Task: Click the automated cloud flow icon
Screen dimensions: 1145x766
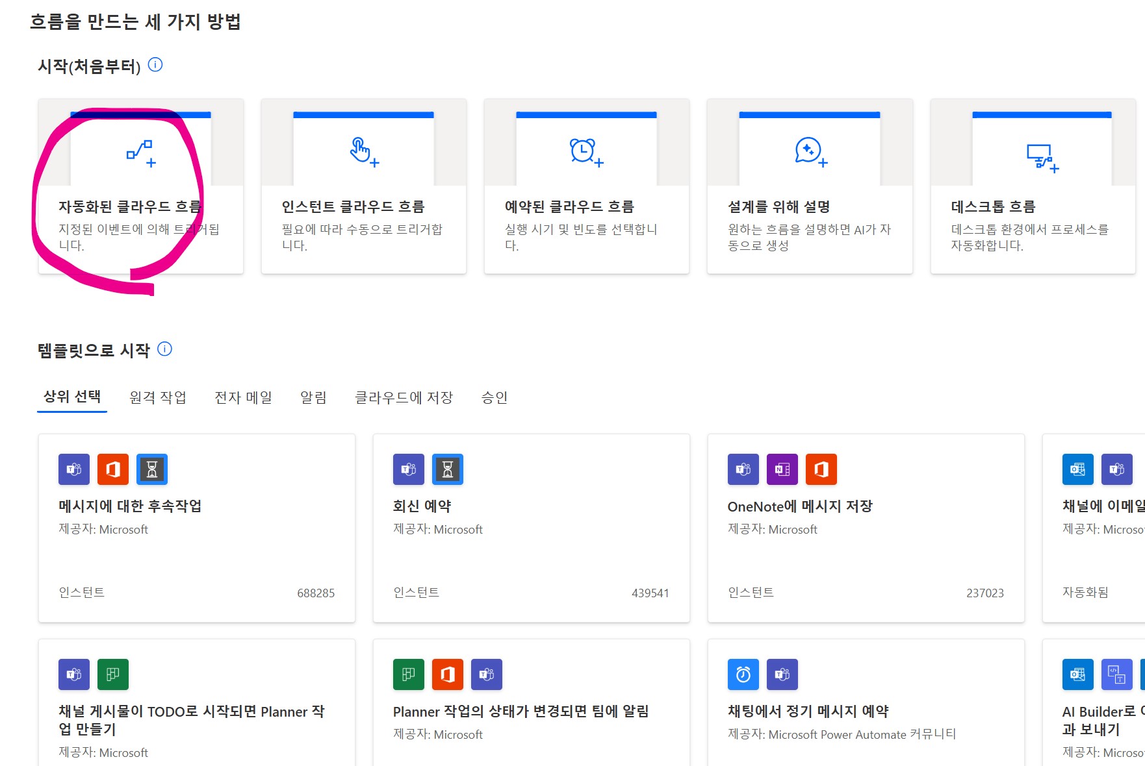Action: (x=141, y=154)
